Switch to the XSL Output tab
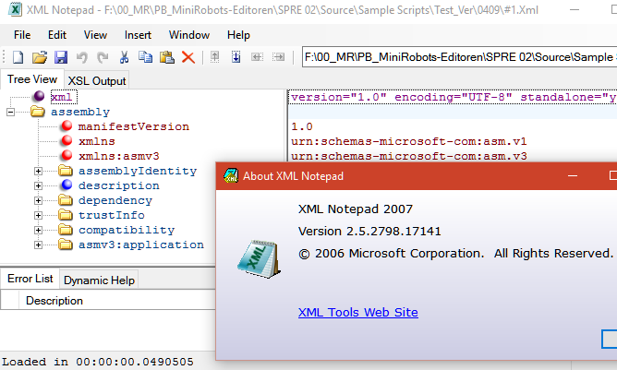This screenshot has height=370, width=617. tap(97, 80)
